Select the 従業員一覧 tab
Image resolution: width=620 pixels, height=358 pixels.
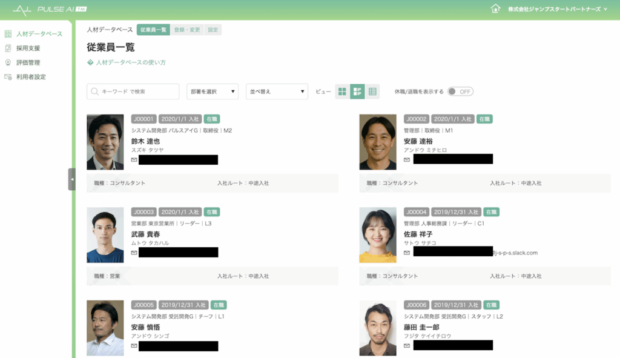click(153, 30)
